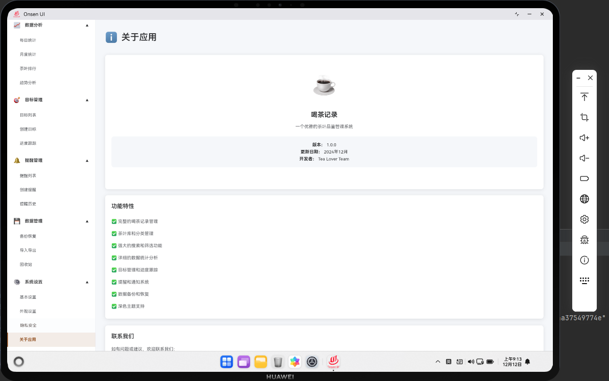The height and width of the screenshot is (381, 609).
Task: Open the globe icon in the side toolbar
Action: 584,199
